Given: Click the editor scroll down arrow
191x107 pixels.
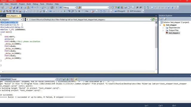Looking at the screenshot, I should coord(156,69).
